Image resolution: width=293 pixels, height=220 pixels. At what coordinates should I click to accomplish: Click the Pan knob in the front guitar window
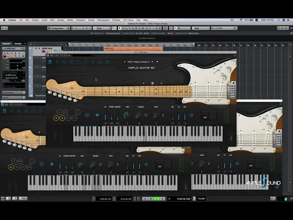127,116
